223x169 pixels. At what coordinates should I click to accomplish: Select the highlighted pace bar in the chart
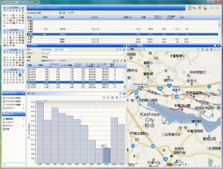tap(107, 155)
